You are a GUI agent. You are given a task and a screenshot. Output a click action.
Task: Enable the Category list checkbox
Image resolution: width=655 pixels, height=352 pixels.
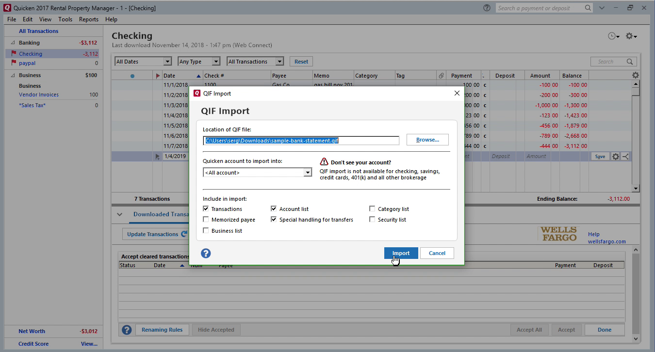click(372, 209)
